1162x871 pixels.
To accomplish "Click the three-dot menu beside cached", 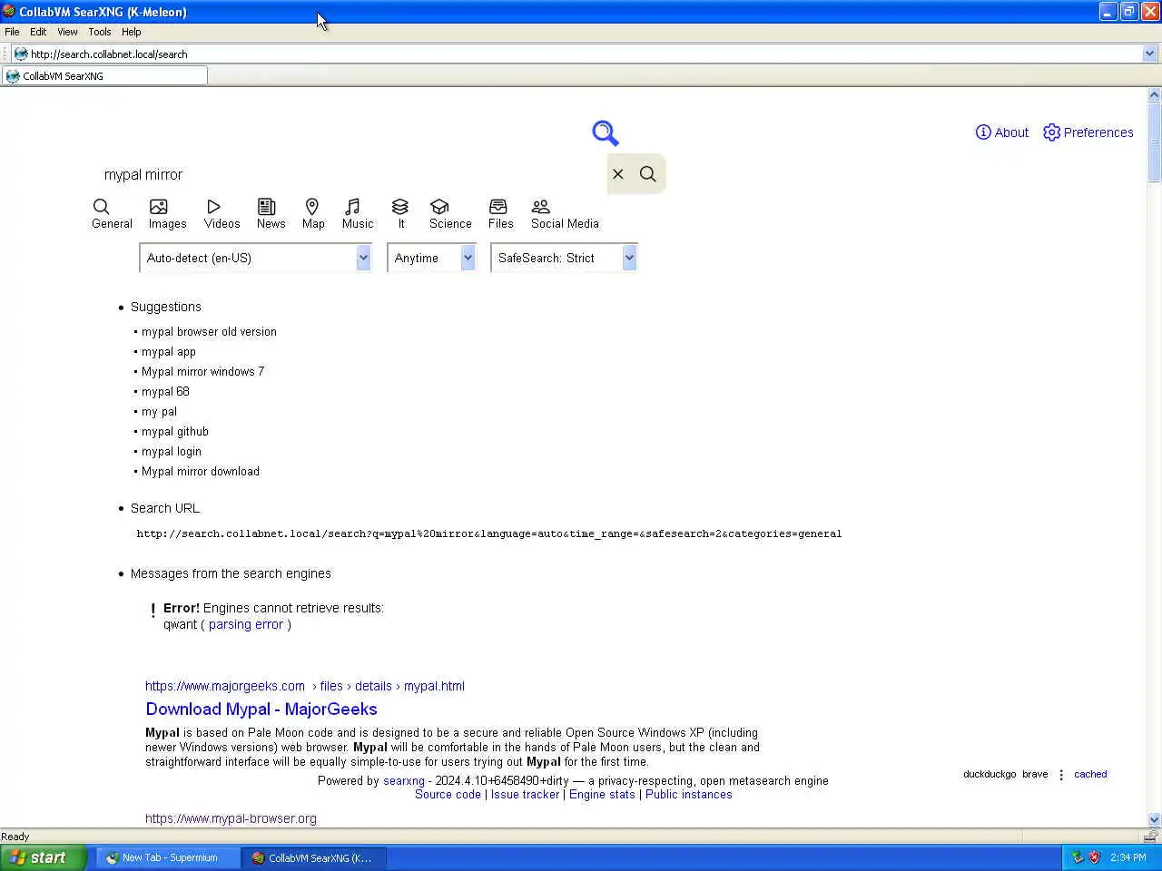I will click(1061, 775).
